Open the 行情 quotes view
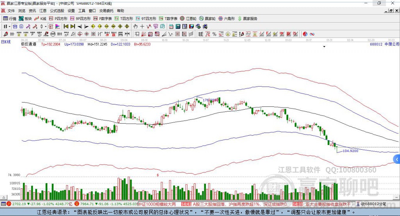Viewport: 400px width, 216px height. [9, 19]
